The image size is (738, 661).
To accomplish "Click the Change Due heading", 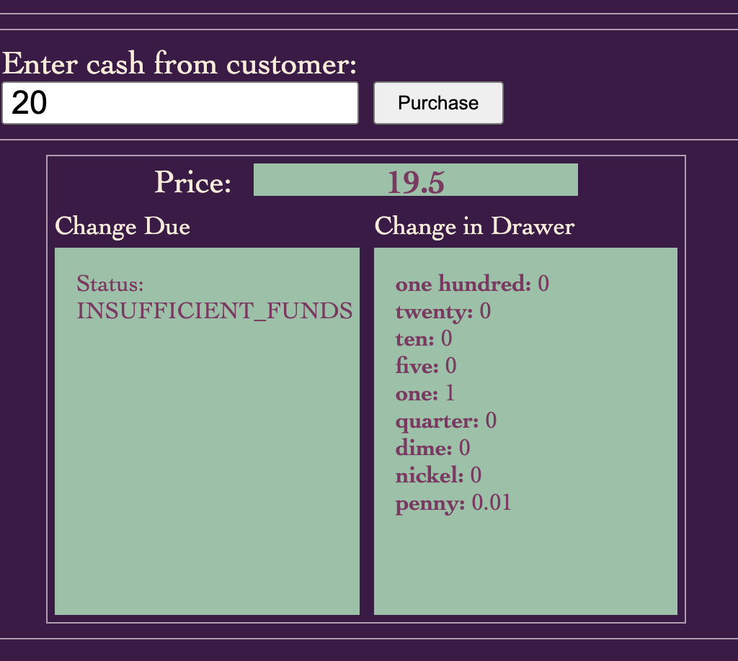I will point(123,227).
